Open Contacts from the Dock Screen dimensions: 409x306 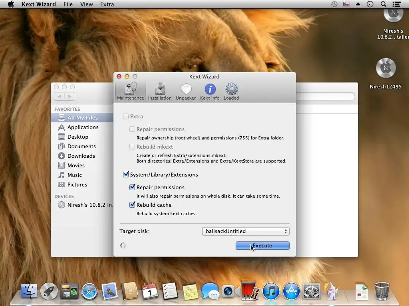click(x=130, y=291)
